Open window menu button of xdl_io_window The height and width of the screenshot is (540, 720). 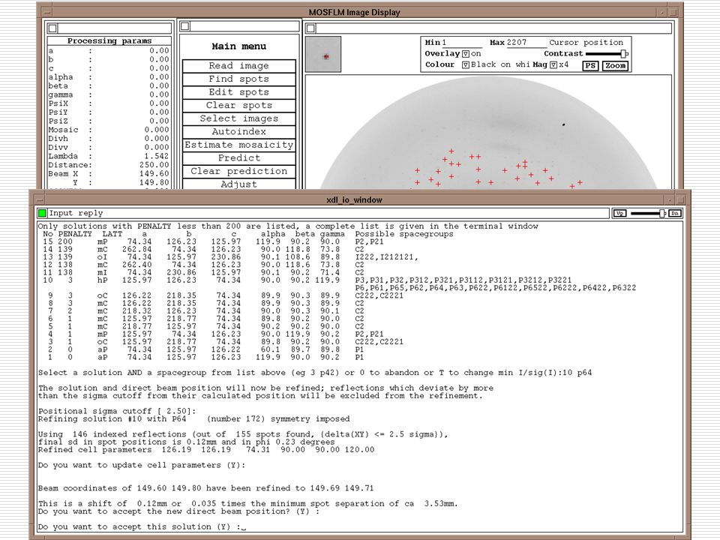[40, 200]
